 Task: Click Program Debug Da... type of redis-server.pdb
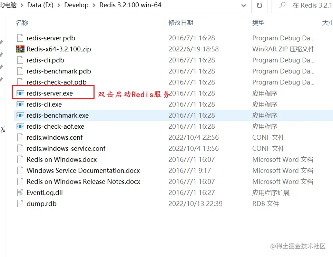(x=283, y=38)
